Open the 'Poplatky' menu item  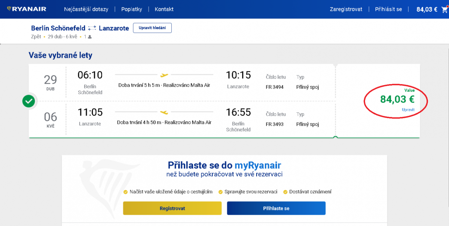point(132,9)
